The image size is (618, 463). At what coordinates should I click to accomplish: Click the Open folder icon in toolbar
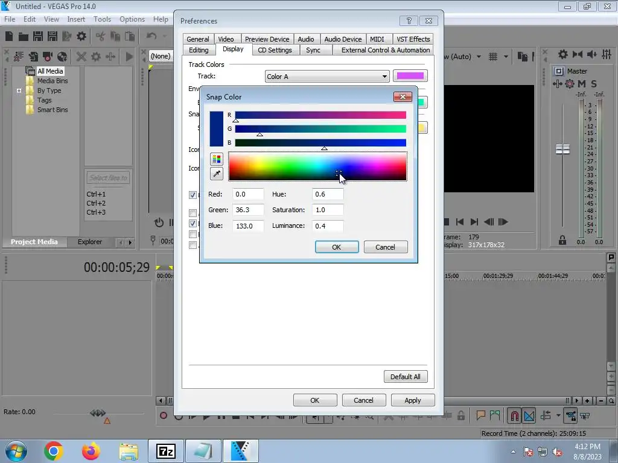coord(24,37)
